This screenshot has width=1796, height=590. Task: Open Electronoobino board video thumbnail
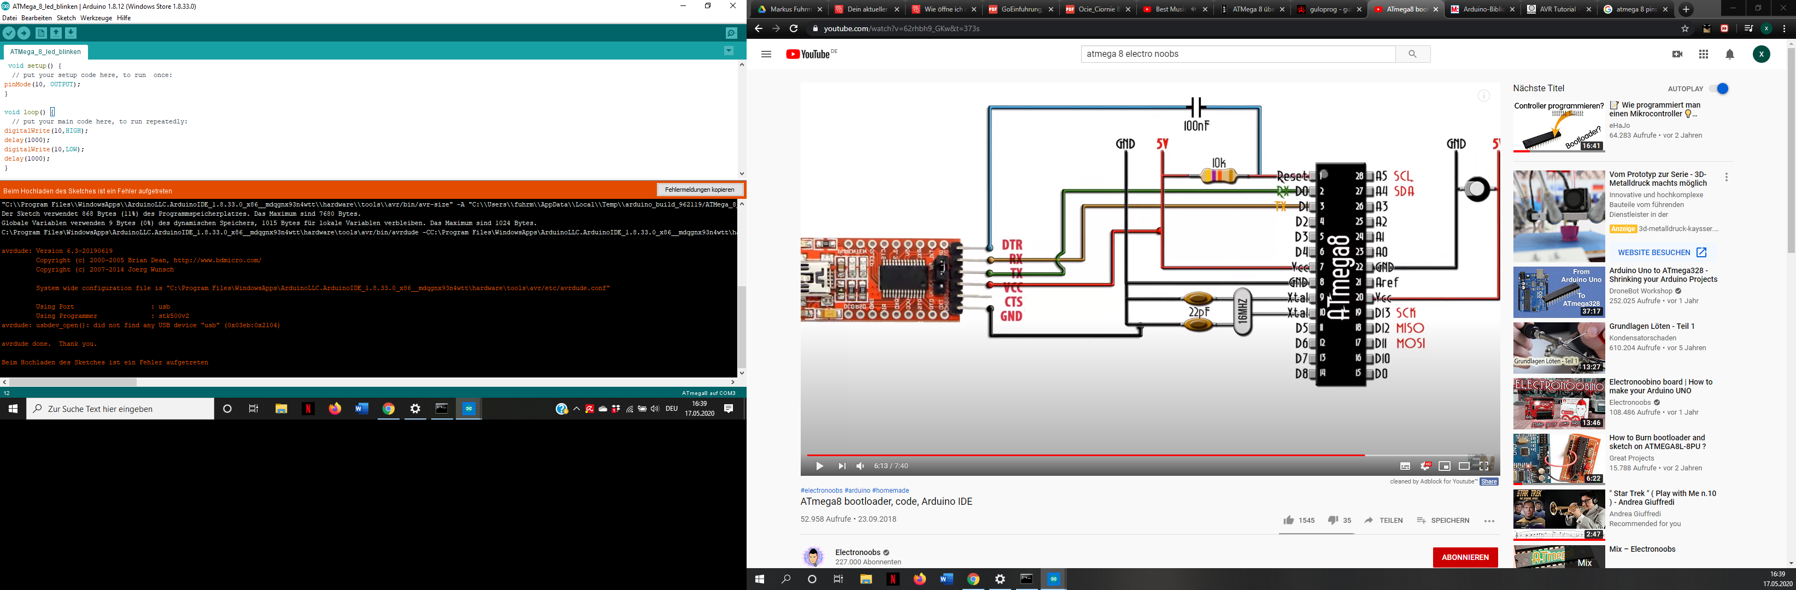pyautogui.click(x=1559, y=403)
